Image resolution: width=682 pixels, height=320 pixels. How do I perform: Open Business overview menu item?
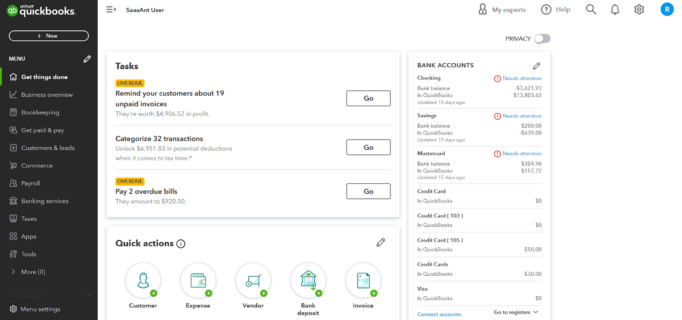pyautogui.click(x=49, y=94)
